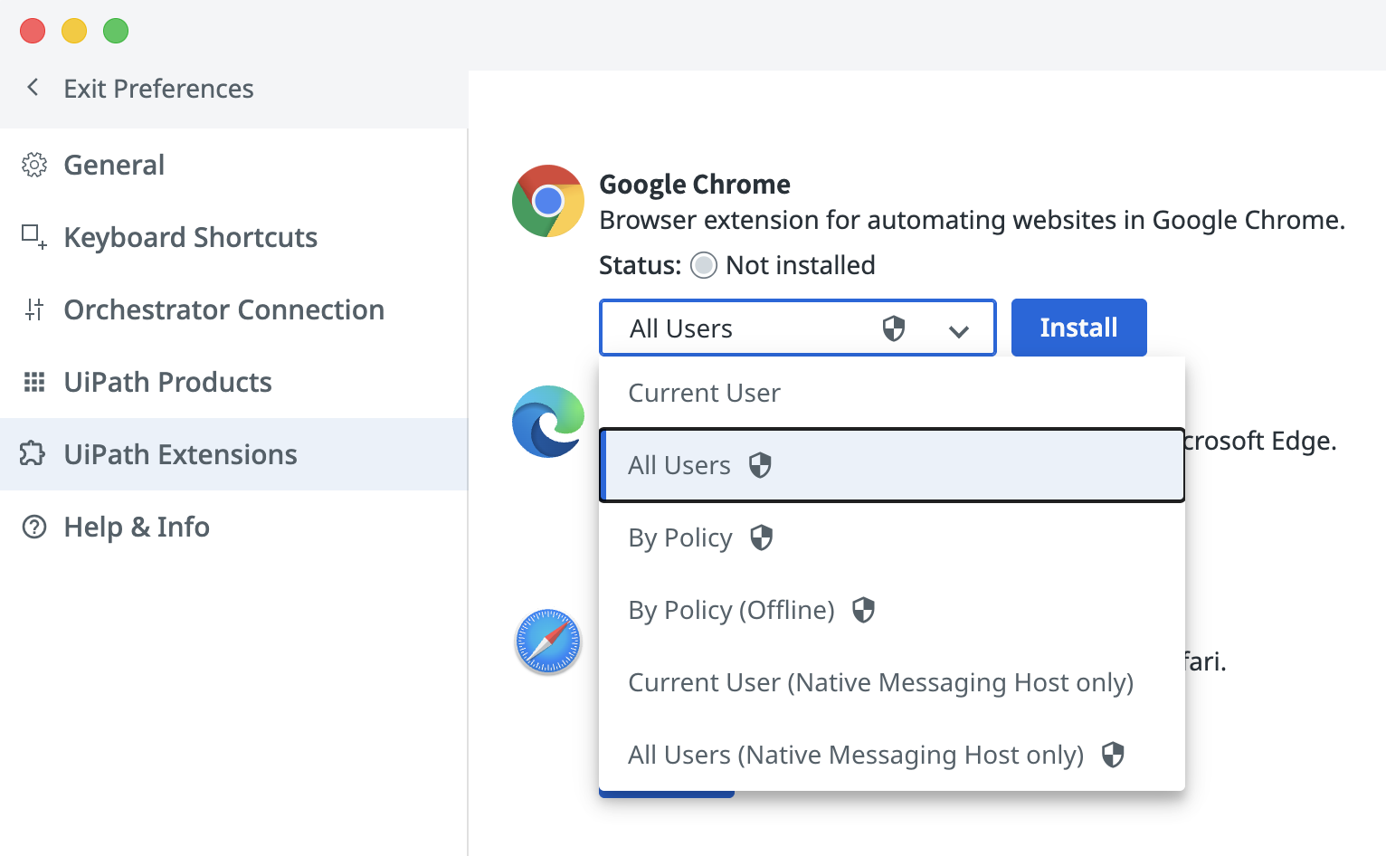Screen dimensions: 1386x856
Task: Open the General preferences section
Action: click(233, 165)
